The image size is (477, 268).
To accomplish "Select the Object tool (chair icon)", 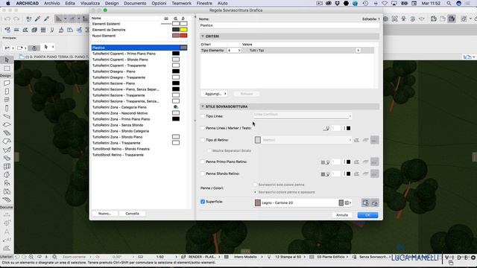I will [7, 183].
